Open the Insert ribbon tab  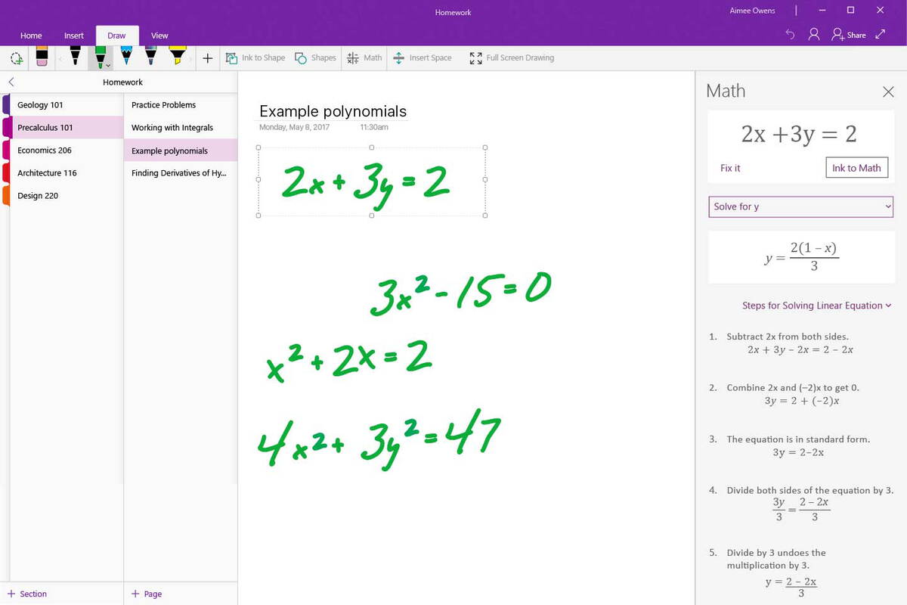click(x=73, y=36)
